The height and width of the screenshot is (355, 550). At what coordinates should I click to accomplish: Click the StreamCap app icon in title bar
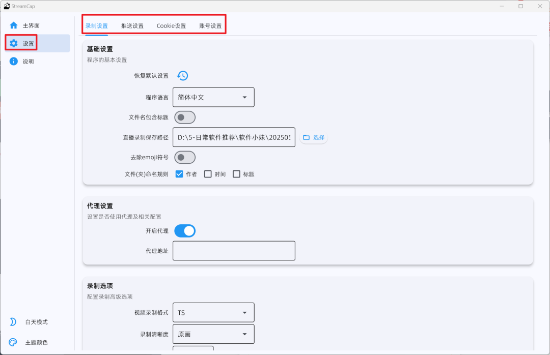(x=7, y=6)
